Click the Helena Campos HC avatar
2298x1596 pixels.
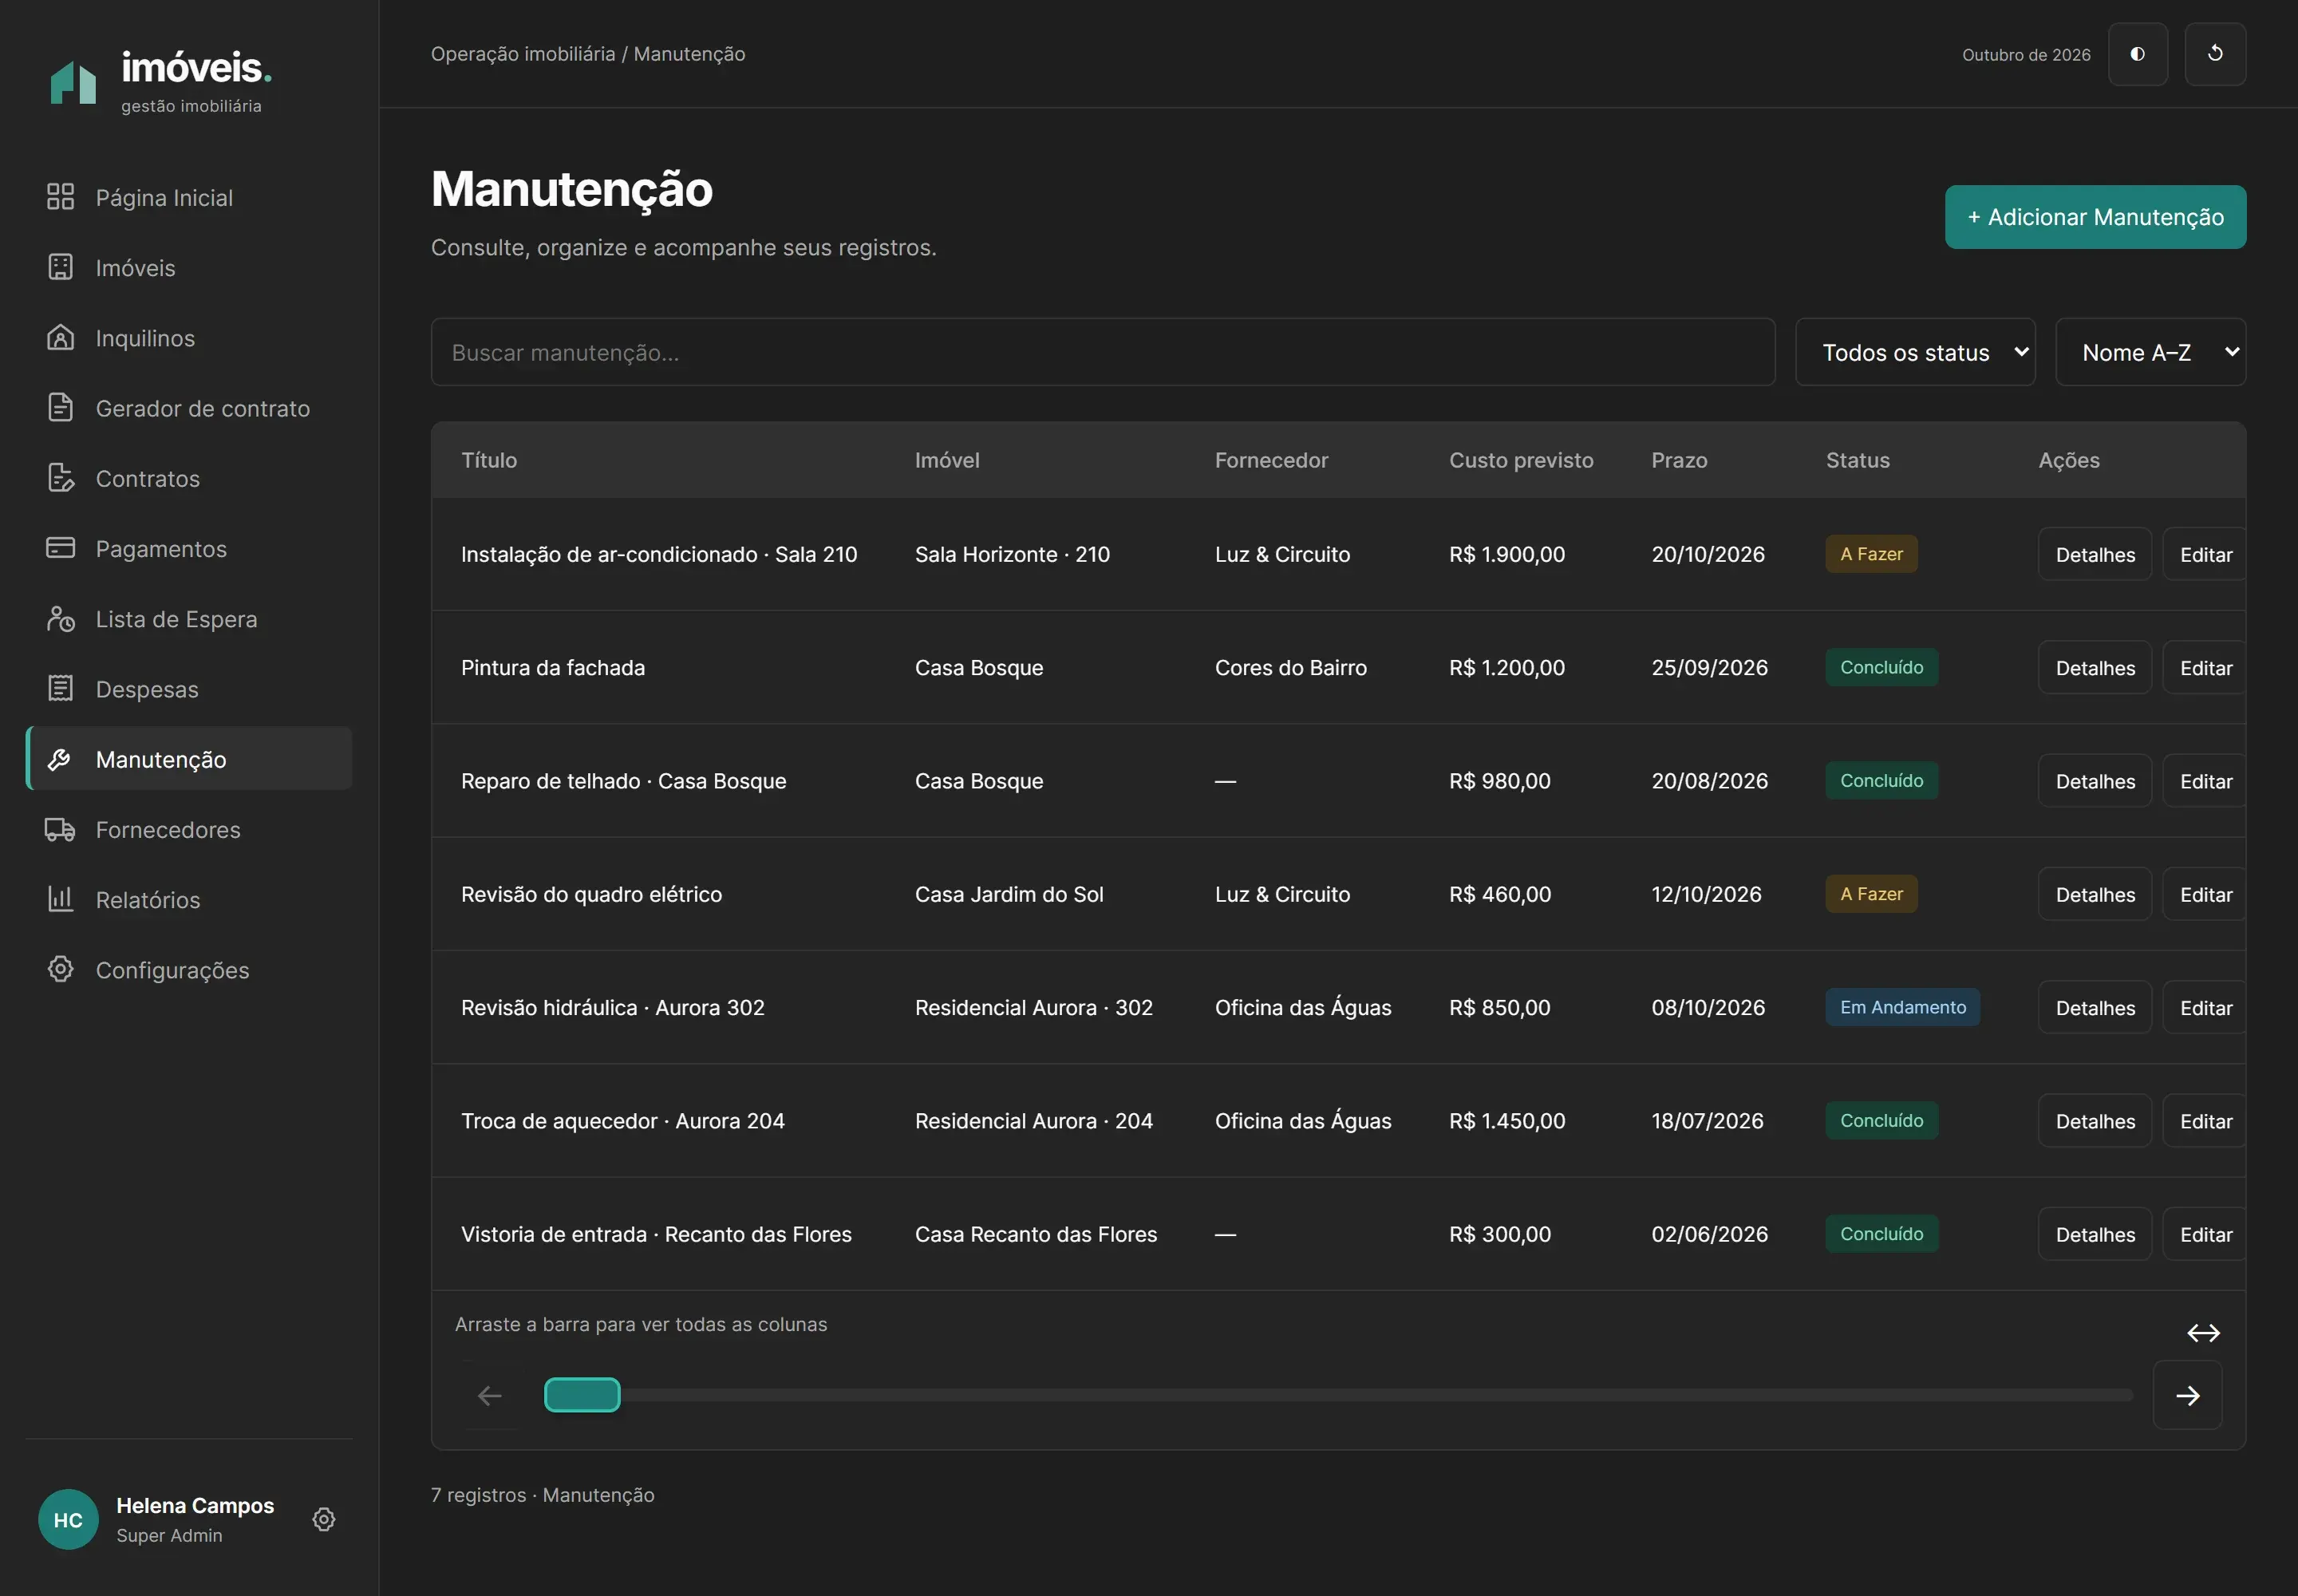click(x=68, y=1519)
